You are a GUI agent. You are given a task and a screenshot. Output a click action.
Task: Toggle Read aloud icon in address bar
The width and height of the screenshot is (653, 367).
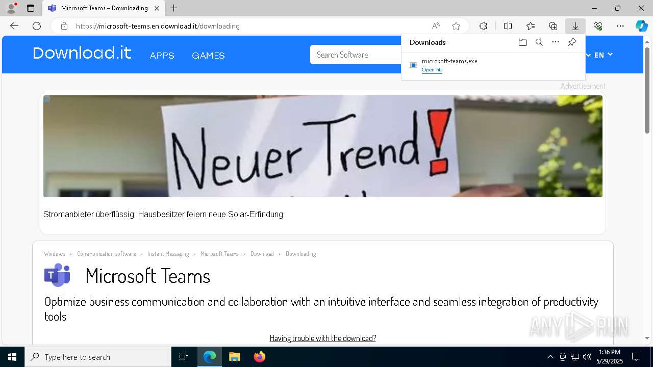[436, 26]
